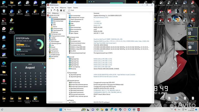The height and width of the screenshot is (112, 199).
Task: Expand the Дисплей tree node
Action: [48, 40]
